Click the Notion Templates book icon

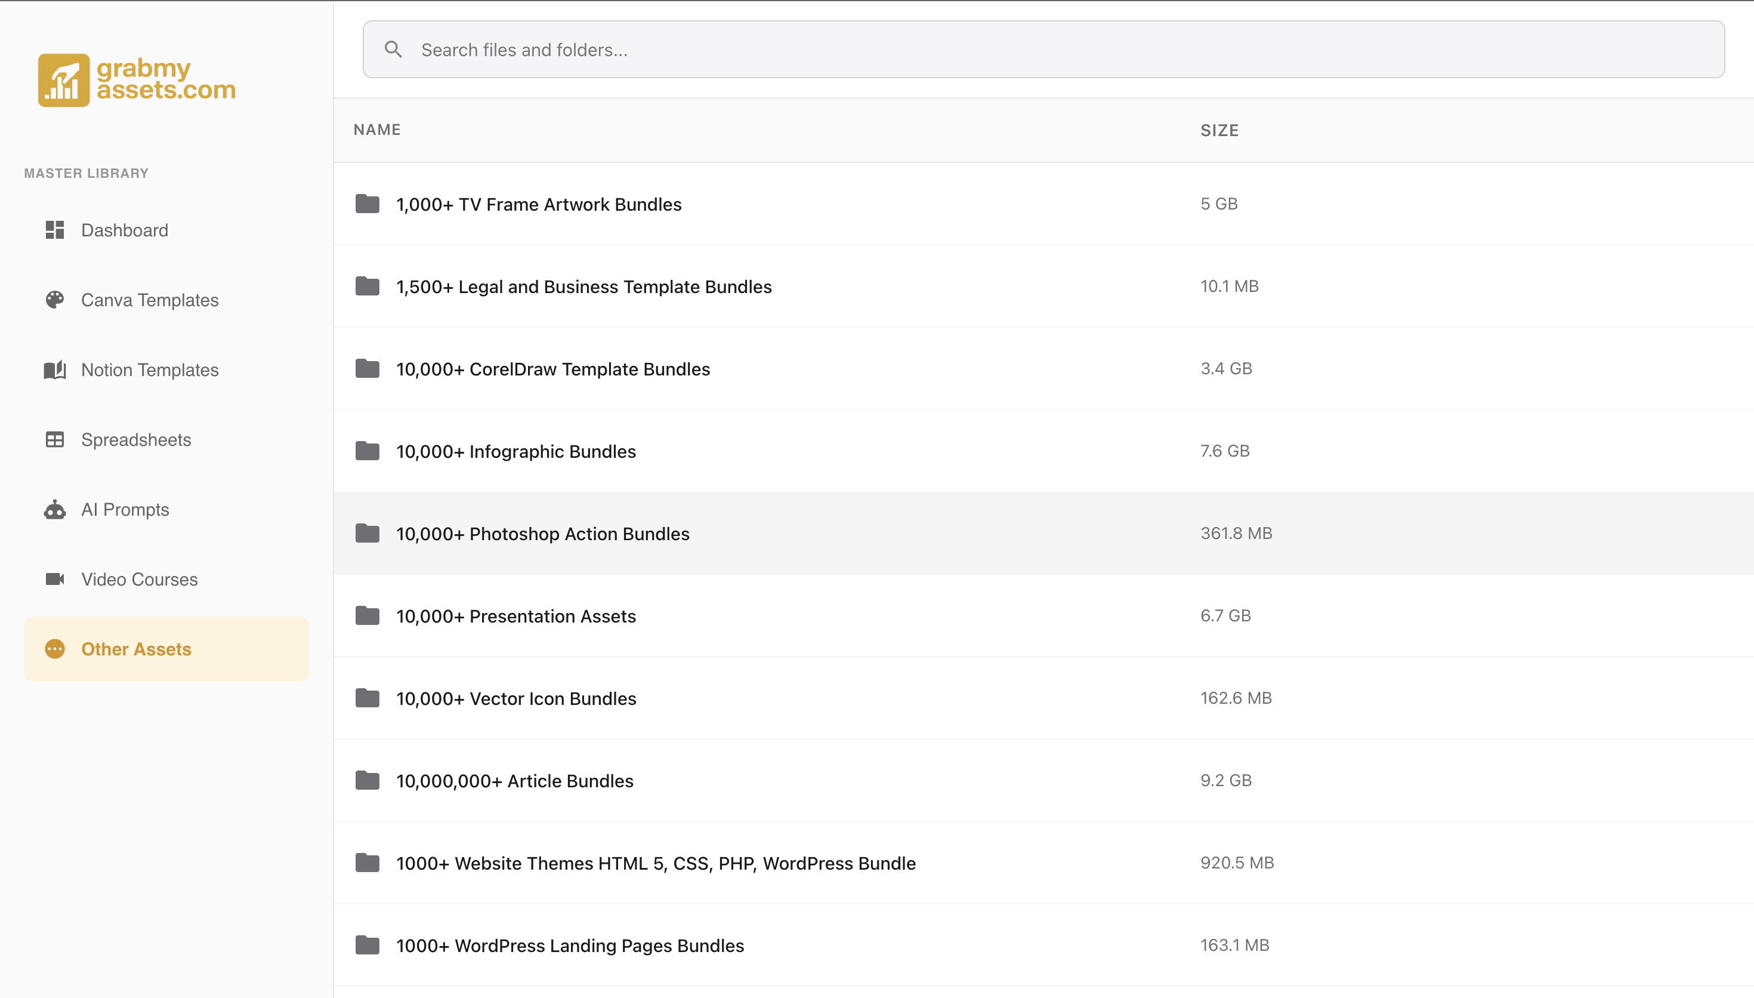coord(55,370)
